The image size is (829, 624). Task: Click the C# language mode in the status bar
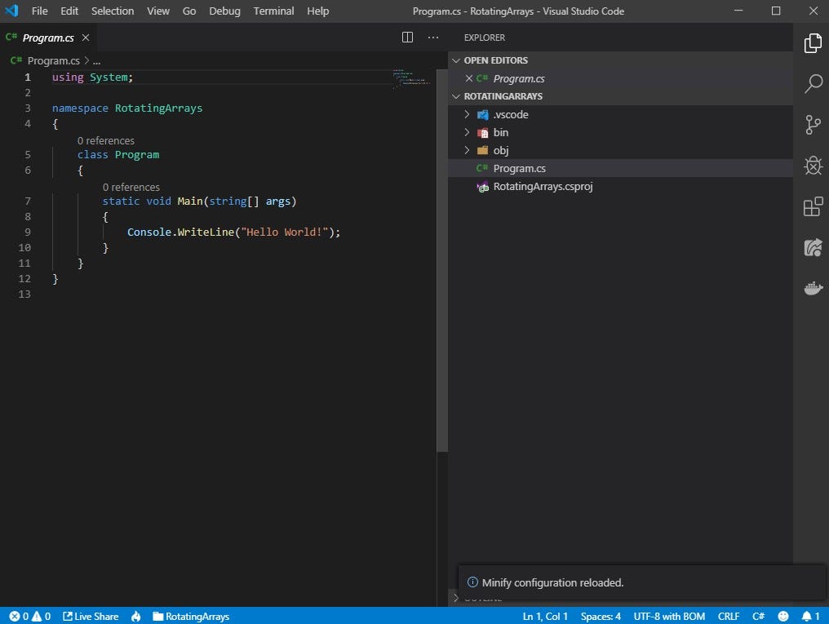click(x=758, y=616)
